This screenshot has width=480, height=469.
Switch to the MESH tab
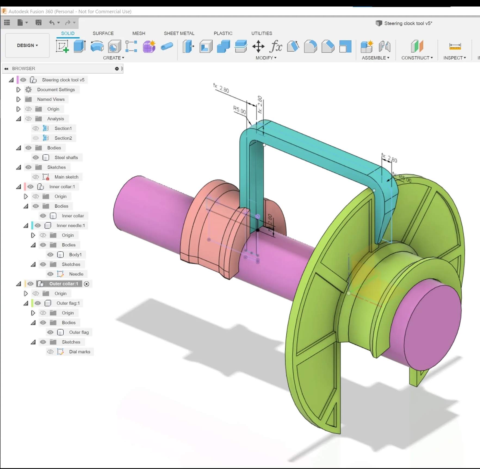click(139, 33)
